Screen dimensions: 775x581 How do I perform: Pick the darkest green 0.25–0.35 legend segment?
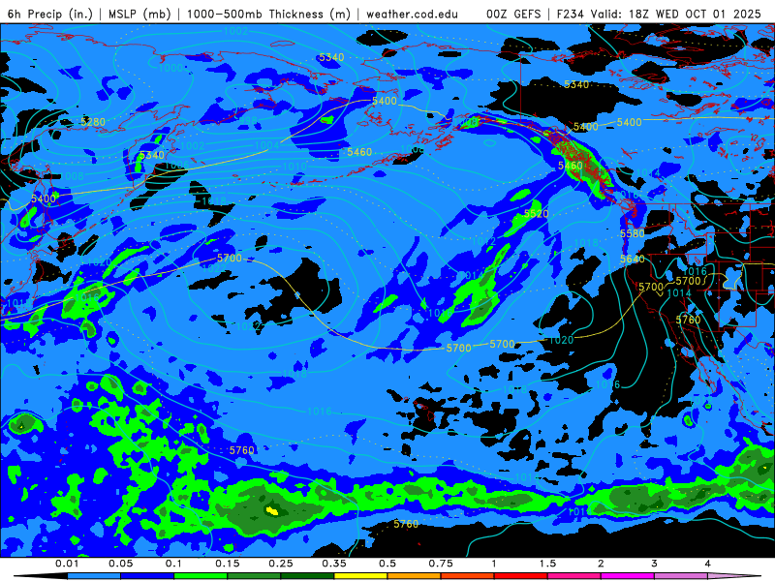(307, 576)
